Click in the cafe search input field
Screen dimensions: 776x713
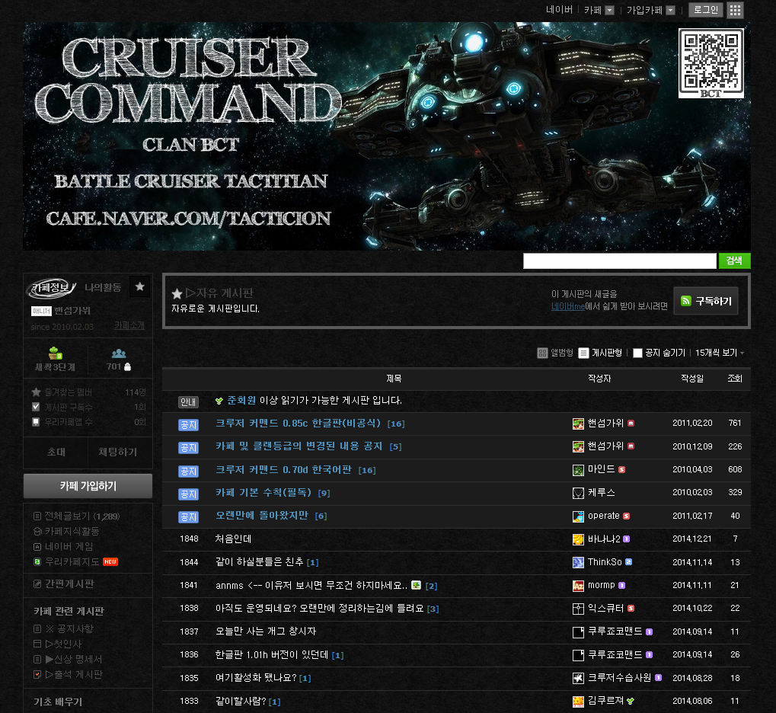tap(620, 261)
